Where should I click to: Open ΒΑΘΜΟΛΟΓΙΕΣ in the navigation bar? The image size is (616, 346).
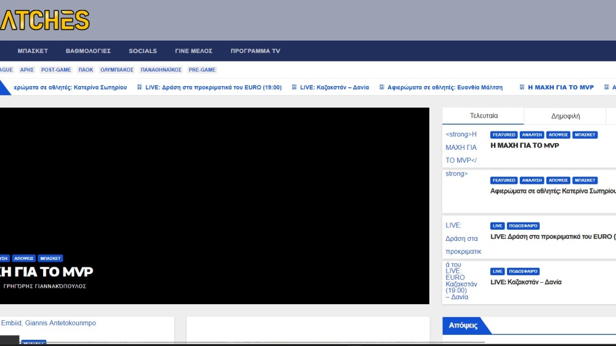pyautogui.click(x=88, y=51)
